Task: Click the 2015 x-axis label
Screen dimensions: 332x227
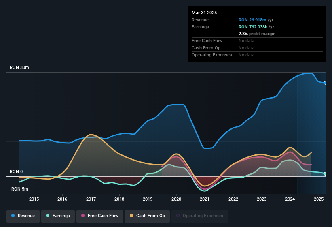Action: 34,199
